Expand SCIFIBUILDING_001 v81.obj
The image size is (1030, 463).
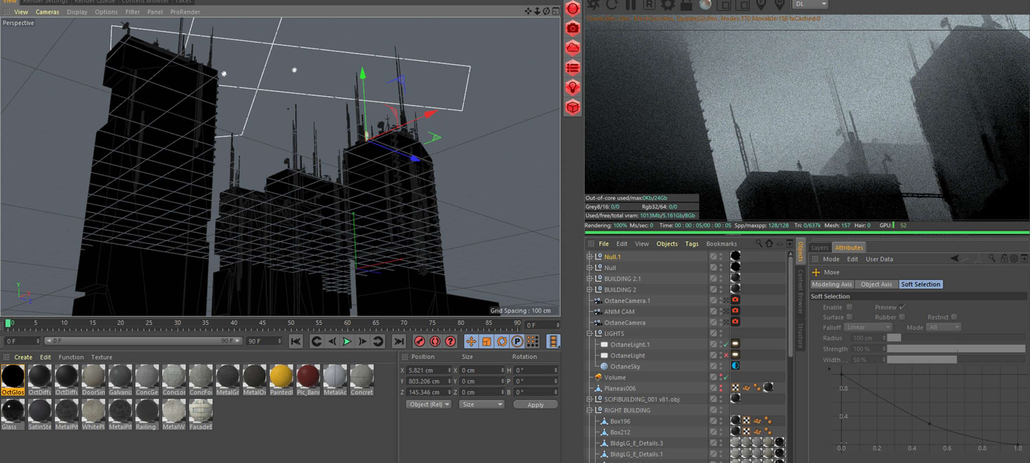coord(589,399)
